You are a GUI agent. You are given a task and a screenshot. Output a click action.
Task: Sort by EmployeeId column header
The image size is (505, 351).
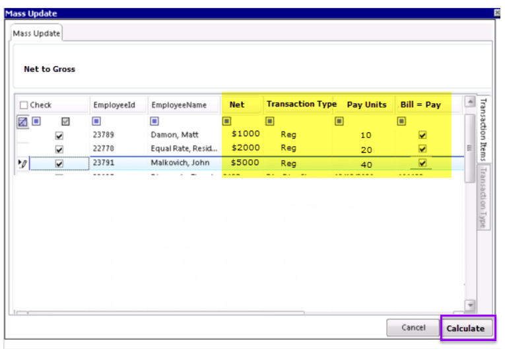(119, 105)
